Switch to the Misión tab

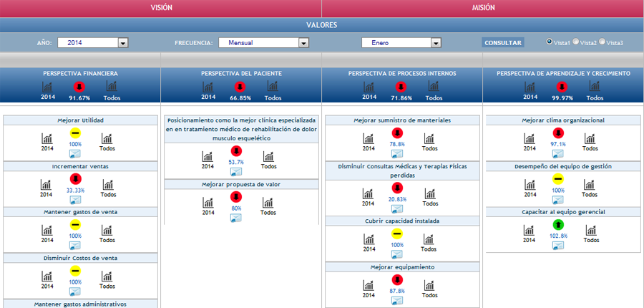point(483,8)
